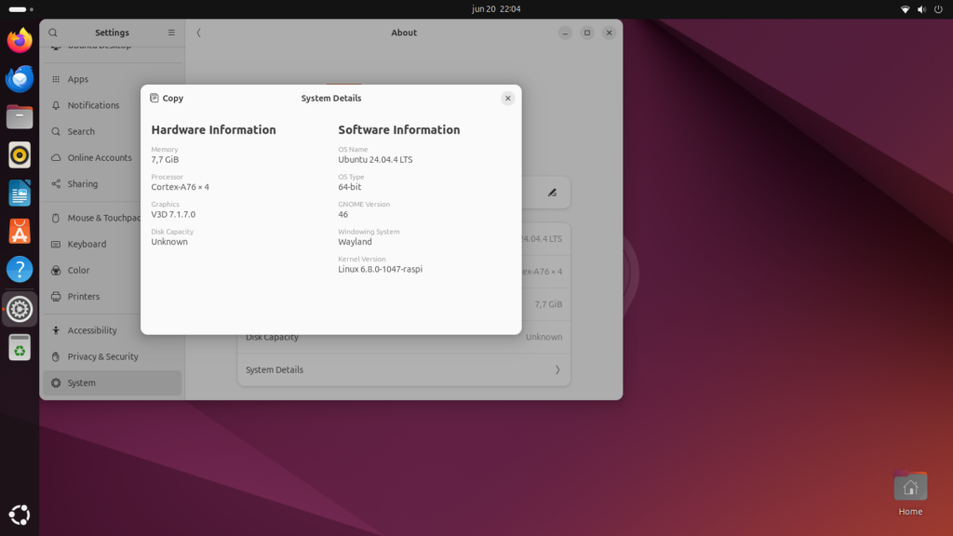The width and height of the screenshot is (953, 536).
Task: Open the Home folder desktop icon
Action: 910,493
